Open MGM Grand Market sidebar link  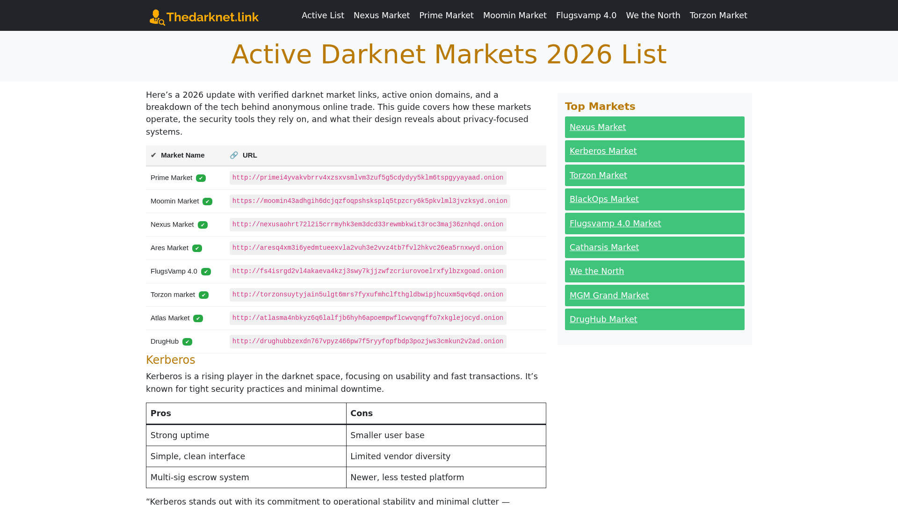click(609, 296)
